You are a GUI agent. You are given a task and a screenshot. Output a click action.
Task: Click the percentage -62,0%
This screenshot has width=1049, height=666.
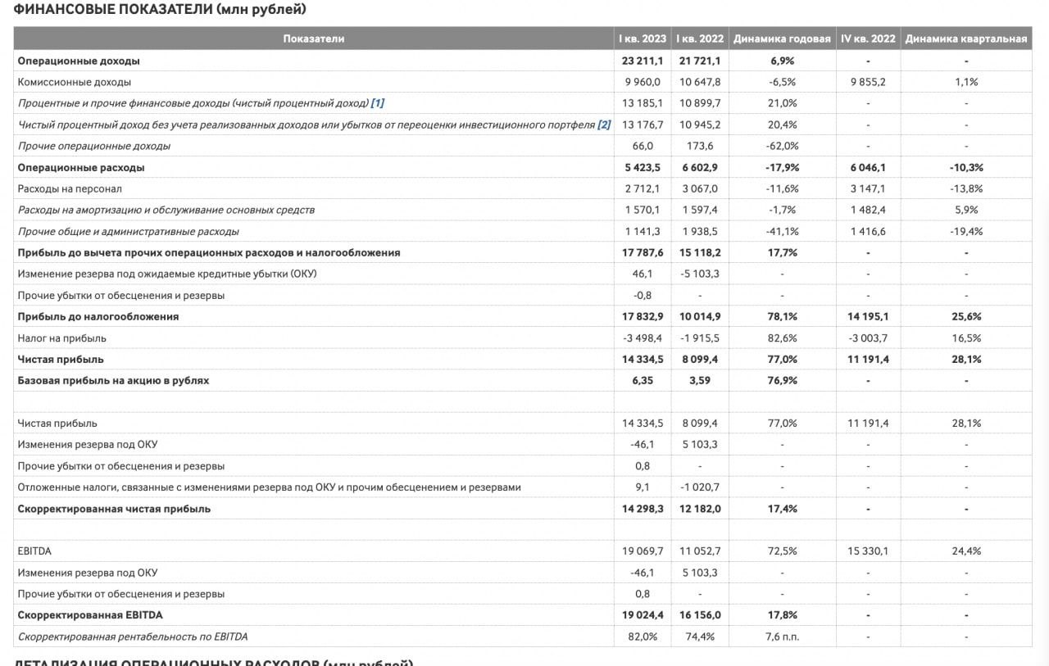tap(783, 146)
